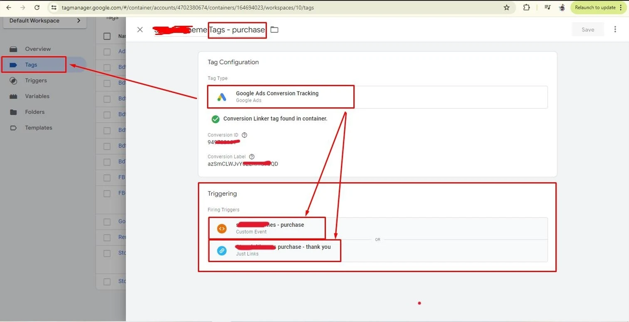Open browser three-dot menu beside Relaunch
The image size is (629, 322).
pos(621,7)
